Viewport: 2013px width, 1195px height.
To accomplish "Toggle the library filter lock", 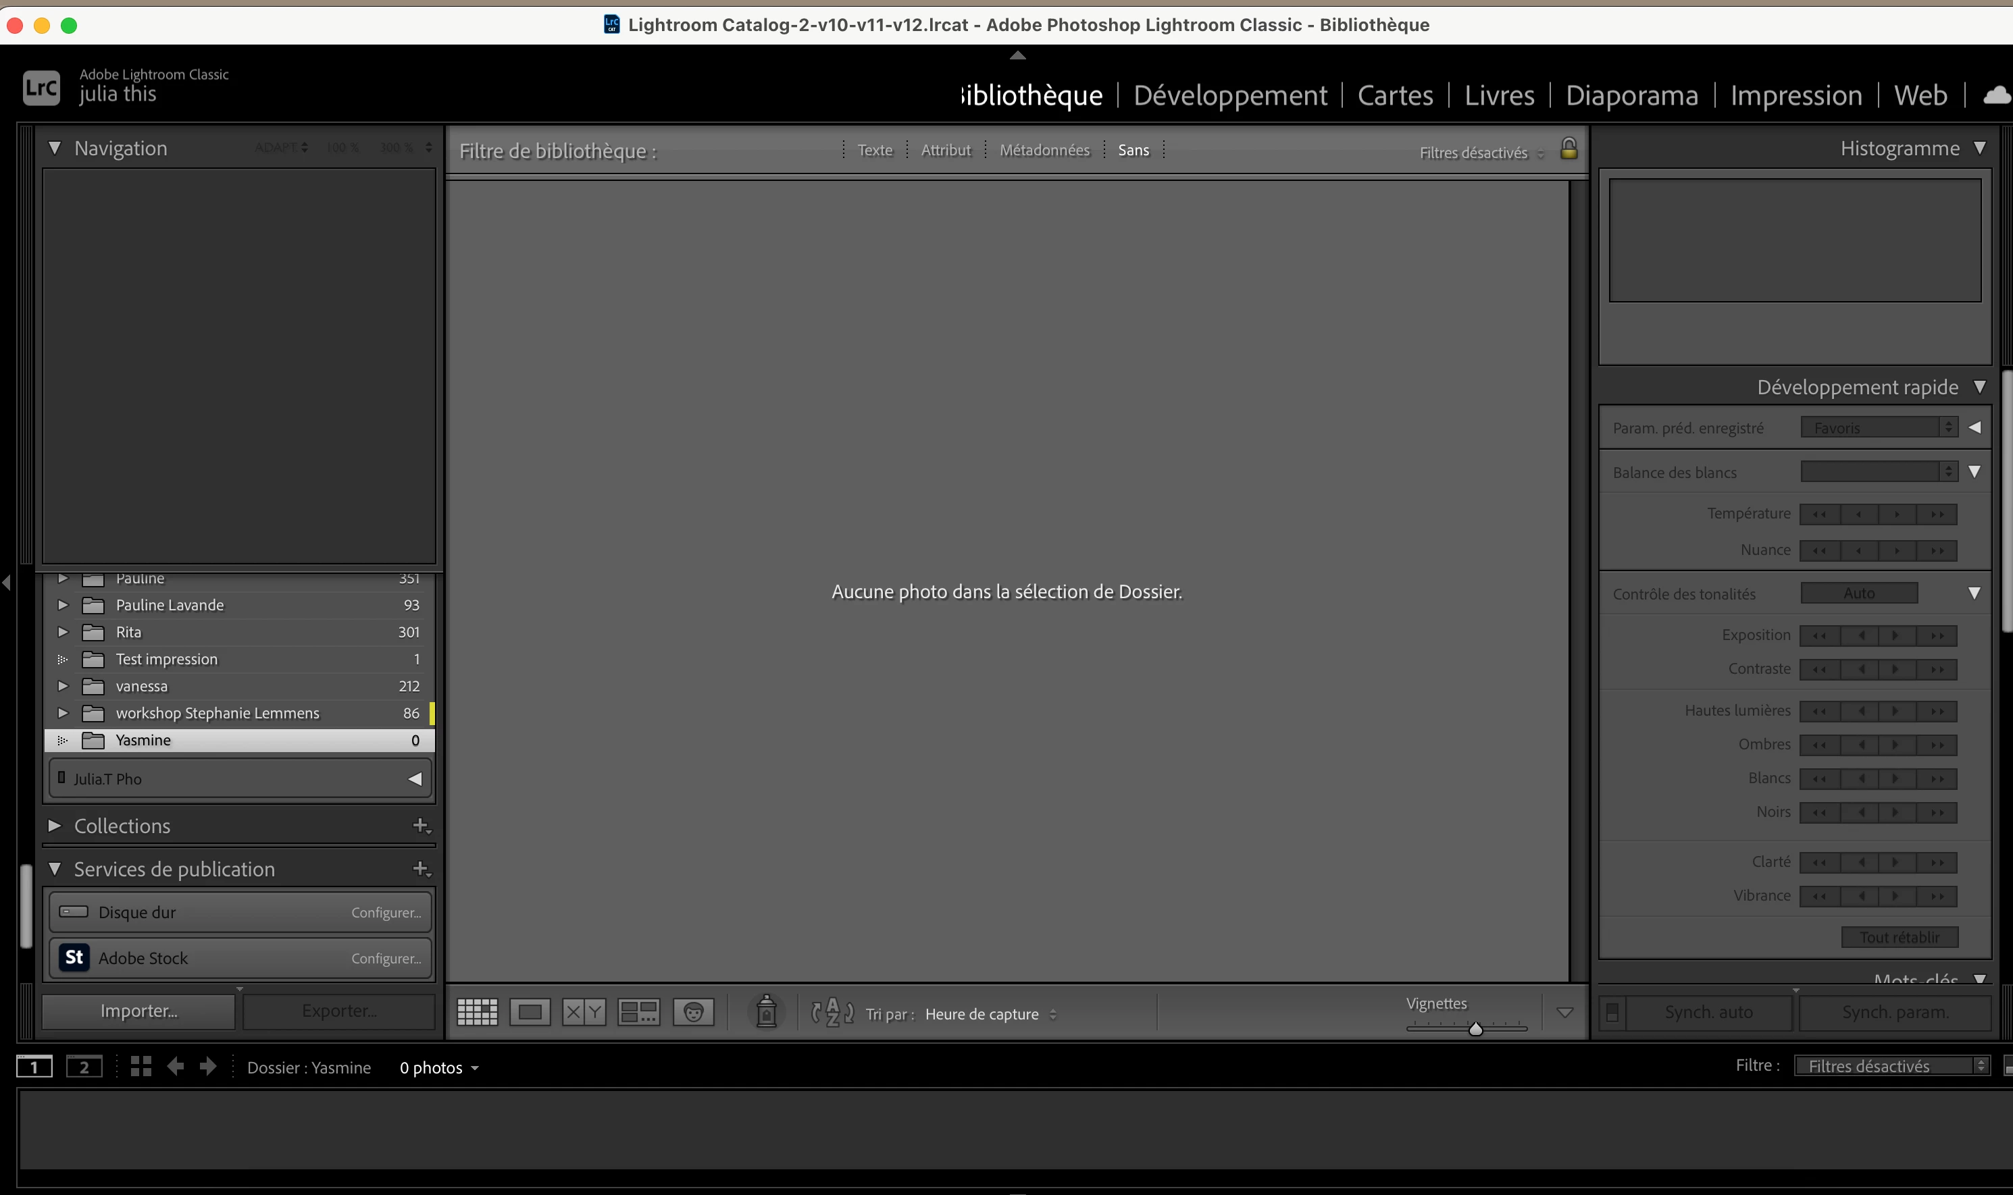I will coord(1569,149).
